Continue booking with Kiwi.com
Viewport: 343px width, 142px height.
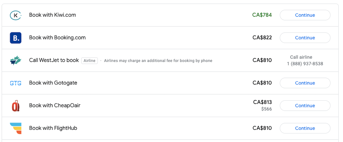tap(305, 15)
